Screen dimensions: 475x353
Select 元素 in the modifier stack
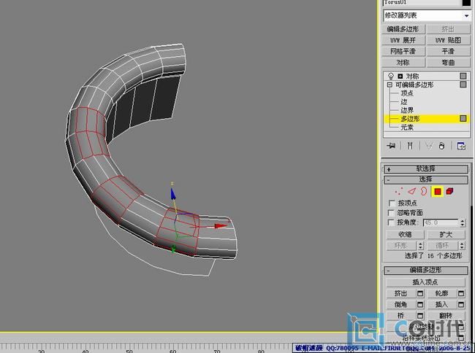click(407, 127)
